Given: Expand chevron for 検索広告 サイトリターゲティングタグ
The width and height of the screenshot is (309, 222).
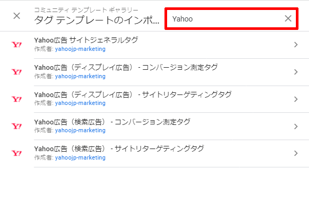Looking at the screenshot, I should [x=296, y=153].
